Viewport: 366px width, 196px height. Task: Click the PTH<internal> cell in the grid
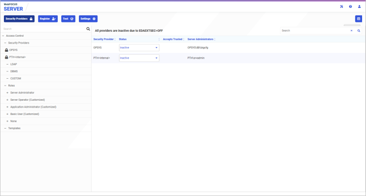[x=101, y=58]
